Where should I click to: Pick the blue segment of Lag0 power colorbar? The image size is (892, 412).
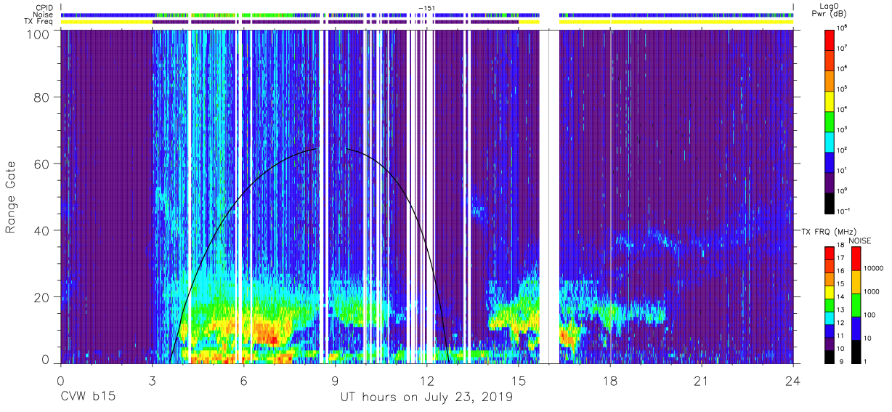831,161
